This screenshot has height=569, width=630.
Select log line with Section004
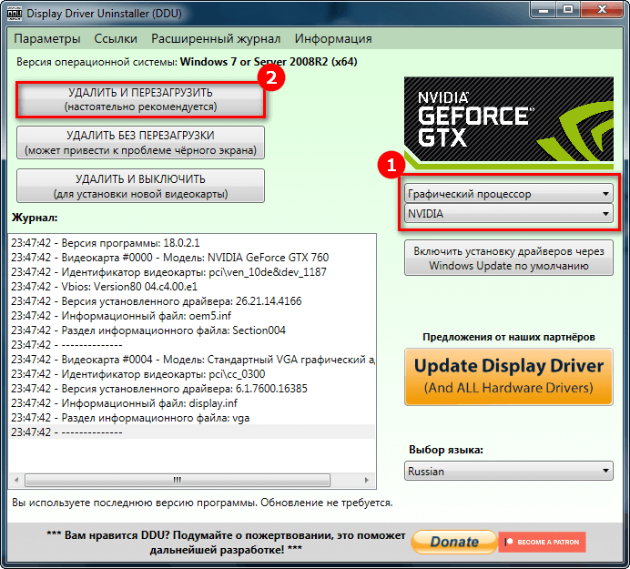click(x=192, y=330)
